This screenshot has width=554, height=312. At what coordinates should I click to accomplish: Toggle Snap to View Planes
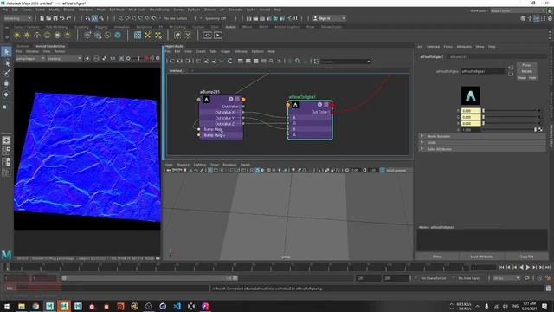147,18
